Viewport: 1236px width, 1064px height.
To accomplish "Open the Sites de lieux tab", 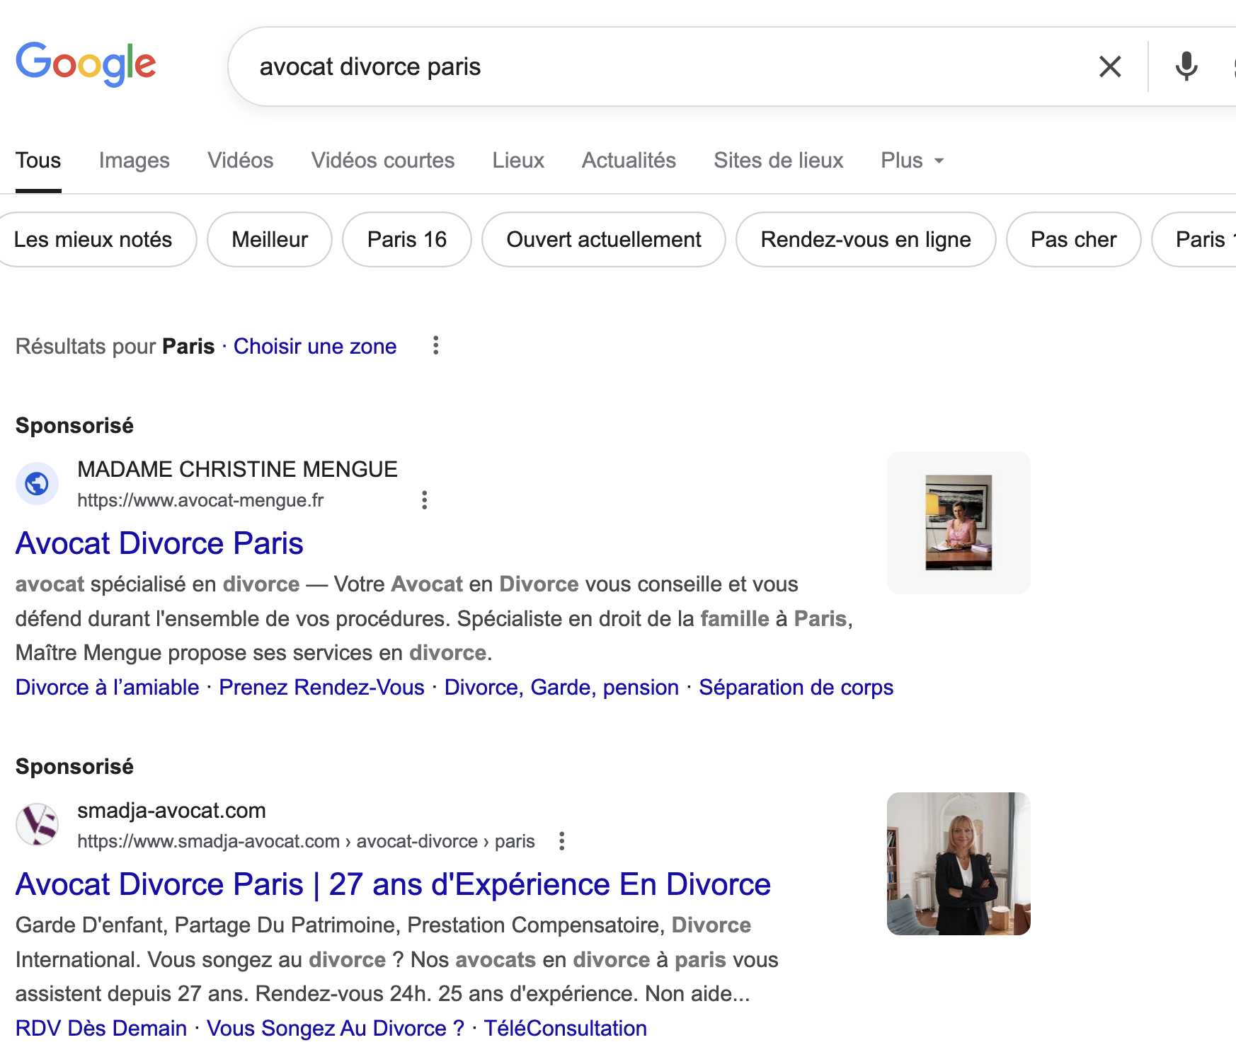I will click(x=779, y=161).
